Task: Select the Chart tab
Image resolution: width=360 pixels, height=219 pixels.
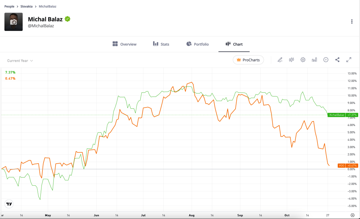Action: click(x=234, y=44)
